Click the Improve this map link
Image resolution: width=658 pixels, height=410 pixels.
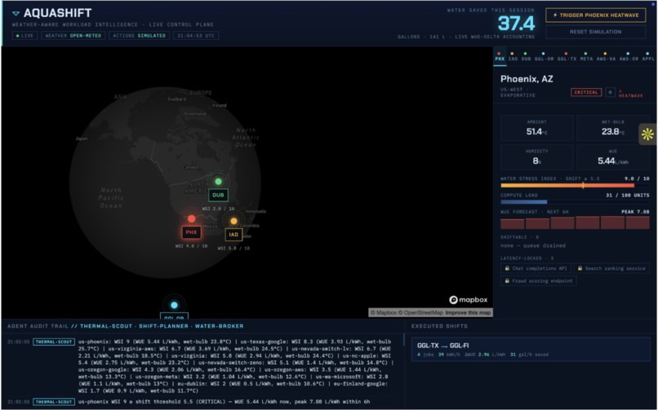click(468, 312)
